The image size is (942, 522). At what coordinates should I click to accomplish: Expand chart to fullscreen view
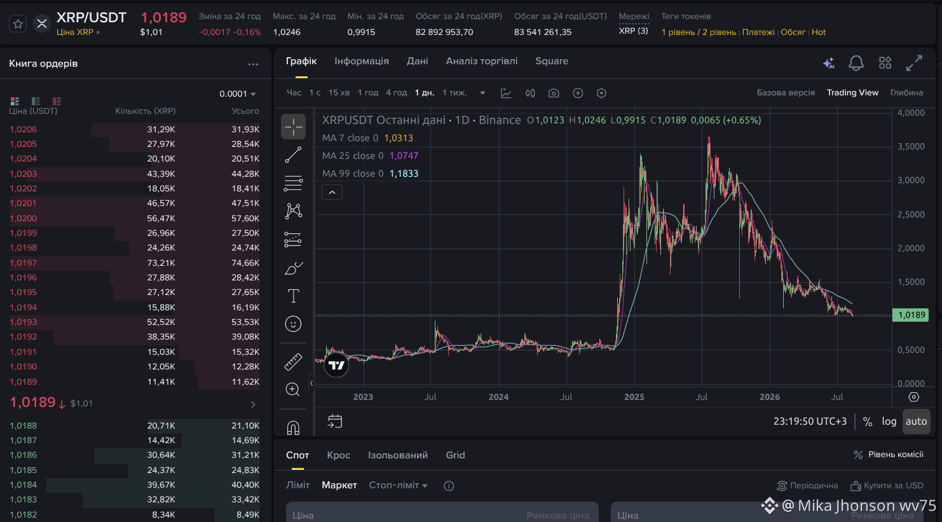(x=914, y=63)
